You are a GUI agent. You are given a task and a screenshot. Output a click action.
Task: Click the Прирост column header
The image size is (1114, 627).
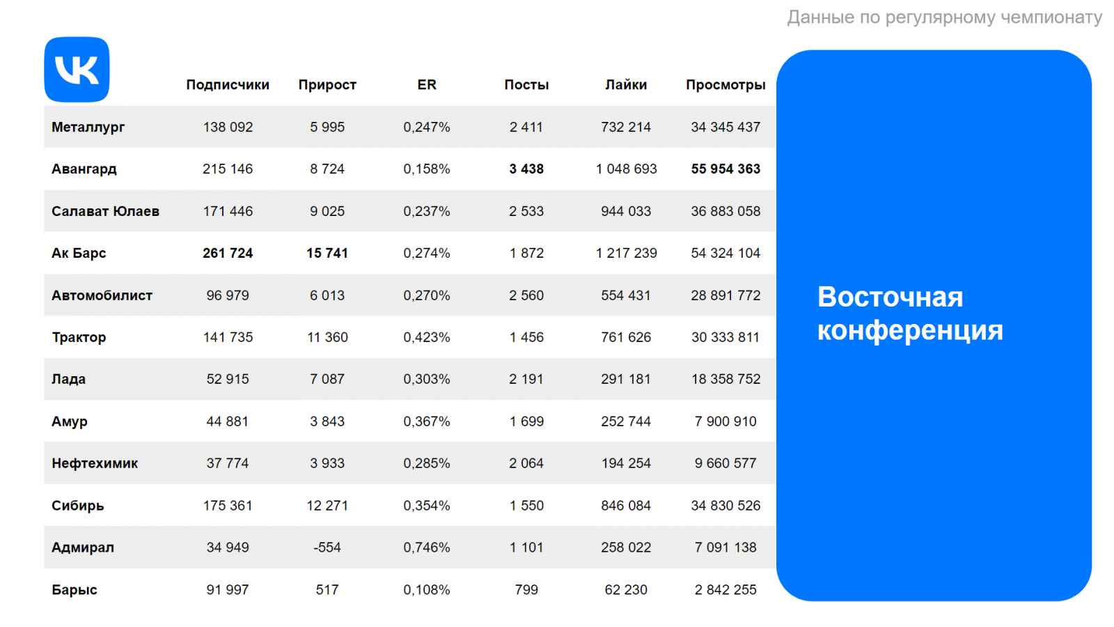[x=327, y=85]
